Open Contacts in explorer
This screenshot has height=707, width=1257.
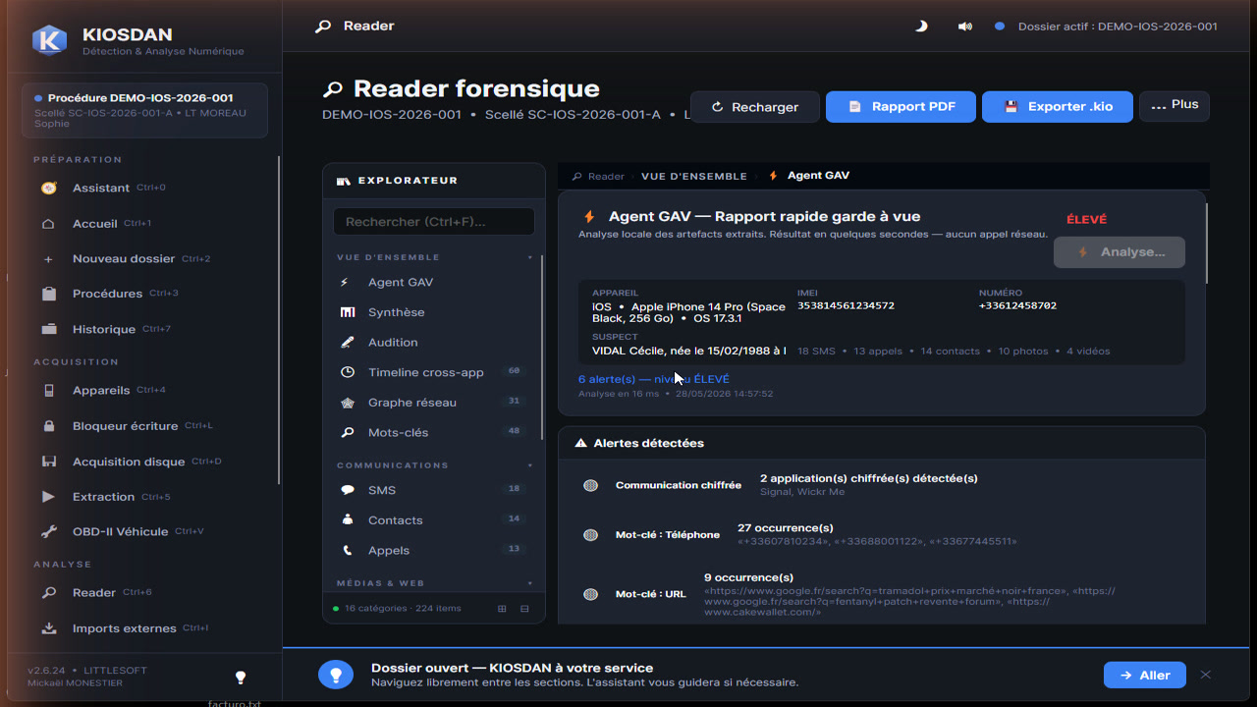click(x=432, y=520)
